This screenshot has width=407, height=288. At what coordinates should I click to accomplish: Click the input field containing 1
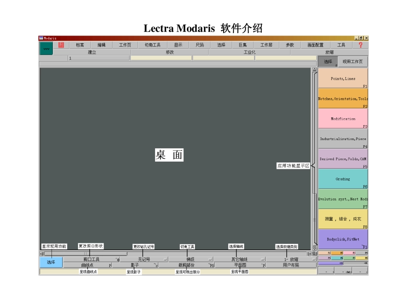(x=99, y=58)
